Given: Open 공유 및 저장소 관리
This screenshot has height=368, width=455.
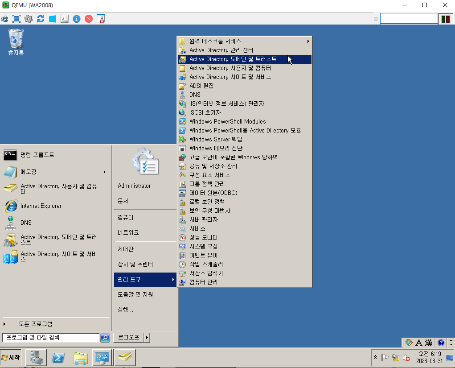Looking at the screenshot, I should (245, 166).
